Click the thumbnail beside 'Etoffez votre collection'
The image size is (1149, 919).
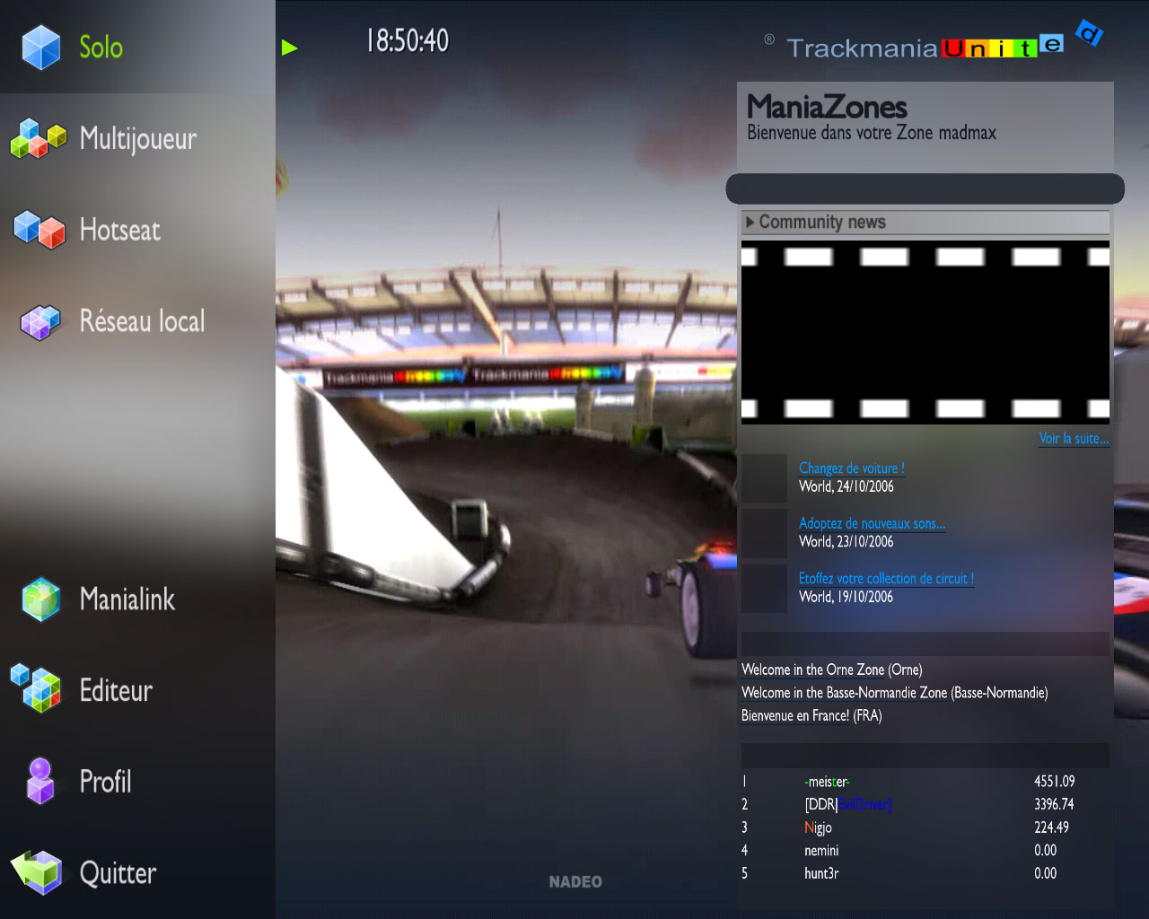click(x=764, y=588)
